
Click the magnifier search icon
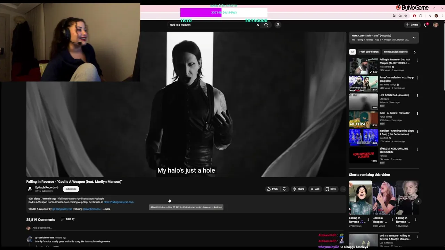[266, 25]
